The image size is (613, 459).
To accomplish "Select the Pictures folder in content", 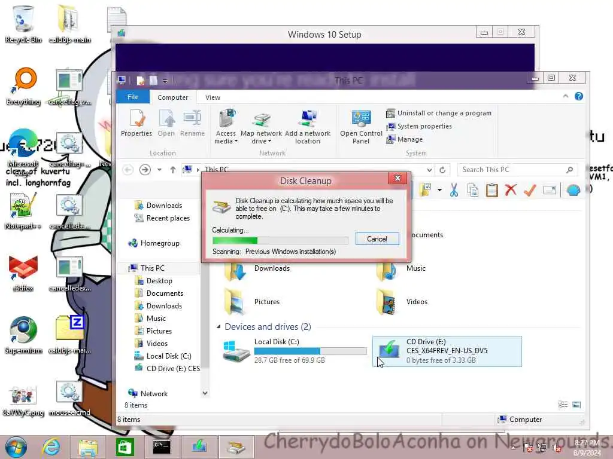I will 252,302.
